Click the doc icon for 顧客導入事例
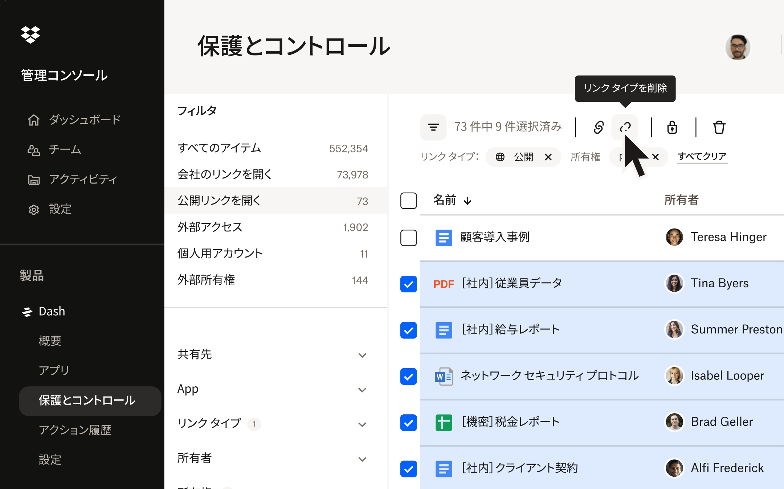 click(444, 238)
